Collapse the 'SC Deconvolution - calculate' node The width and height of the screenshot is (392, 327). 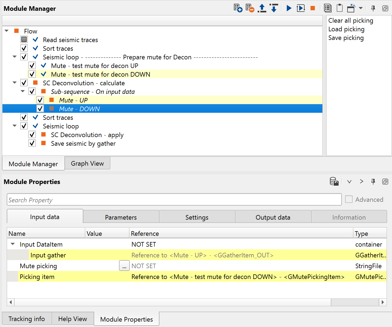[x=15, y=83]
